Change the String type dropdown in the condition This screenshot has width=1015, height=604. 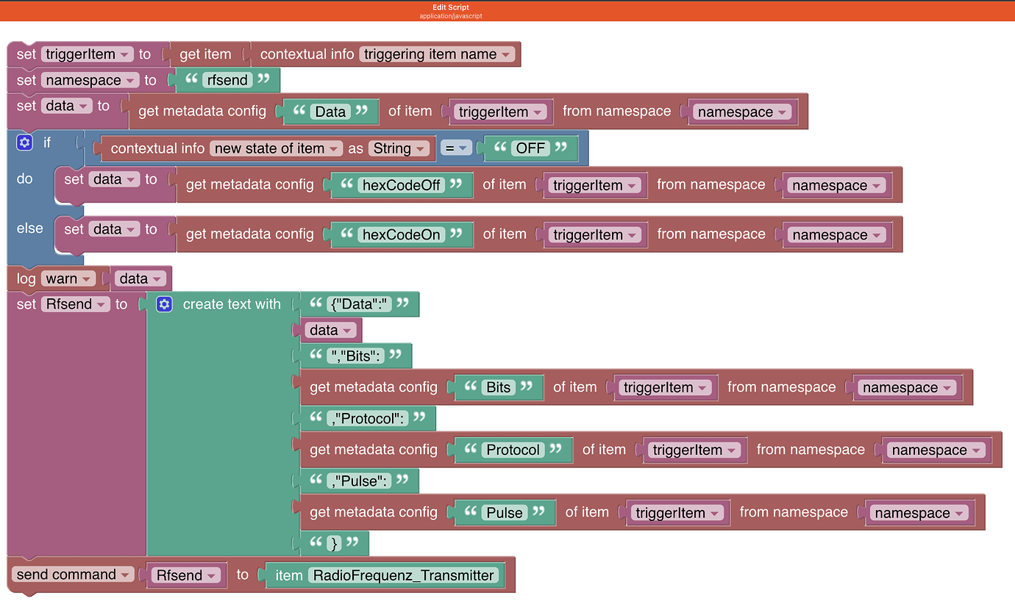pyautogui.click(x=399, y=148)
